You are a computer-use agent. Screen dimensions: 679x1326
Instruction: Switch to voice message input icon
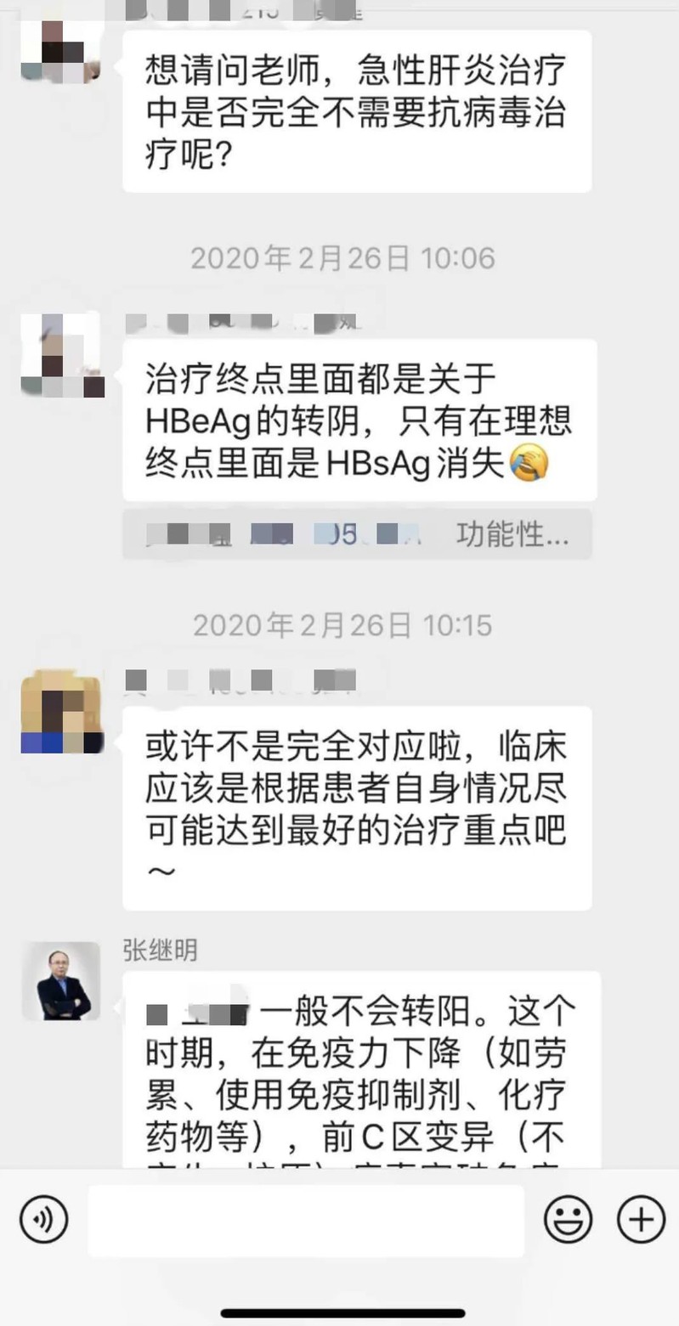click(x=44, y=1220)
